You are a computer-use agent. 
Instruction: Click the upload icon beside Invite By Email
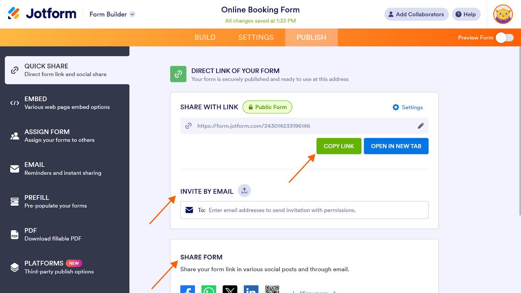pos(245,191)
